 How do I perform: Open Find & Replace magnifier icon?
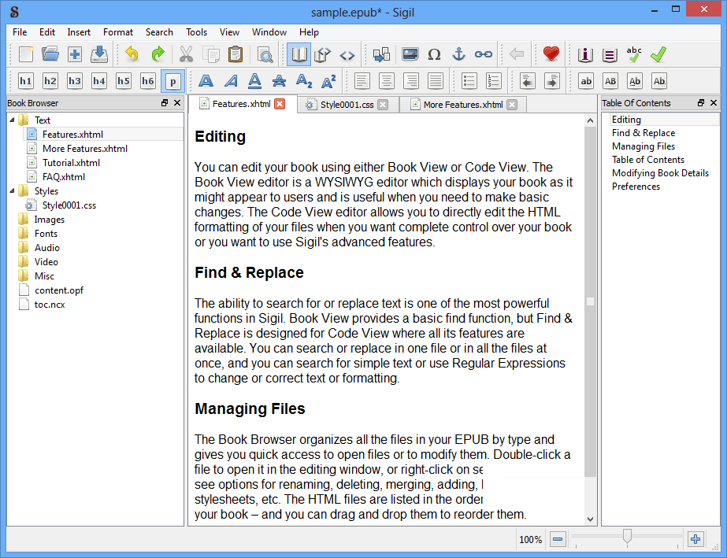pos(264,54)
